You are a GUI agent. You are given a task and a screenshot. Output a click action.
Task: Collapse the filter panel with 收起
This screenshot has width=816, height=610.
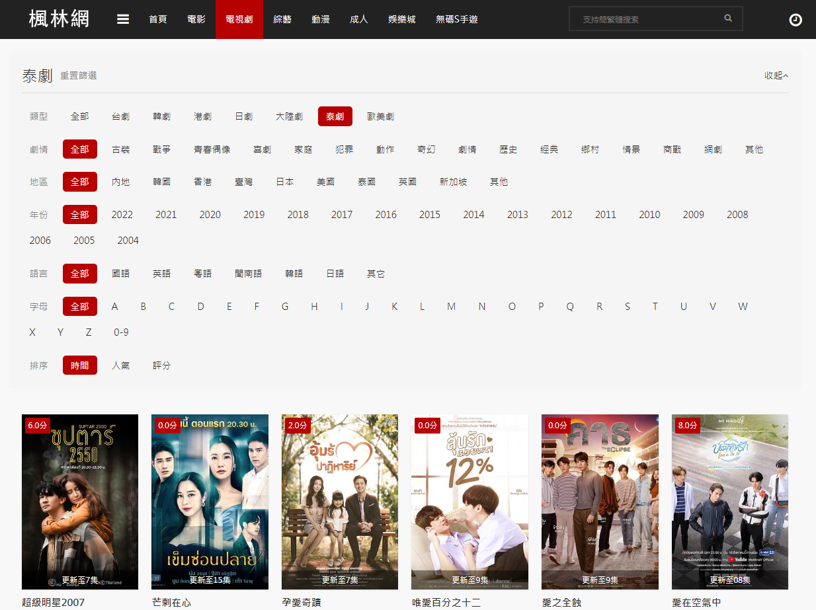click(x=776, y=75)
